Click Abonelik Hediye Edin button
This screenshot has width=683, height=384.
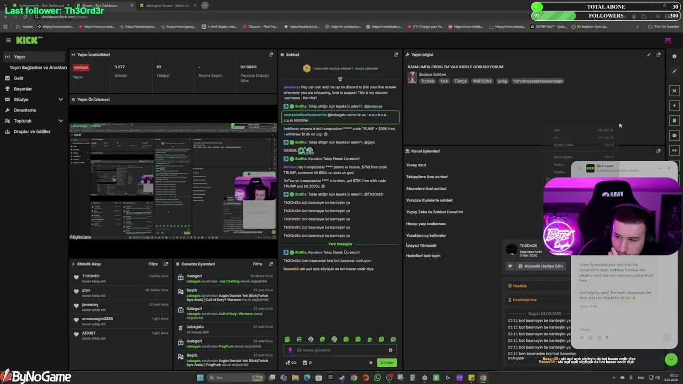[540, 266]
